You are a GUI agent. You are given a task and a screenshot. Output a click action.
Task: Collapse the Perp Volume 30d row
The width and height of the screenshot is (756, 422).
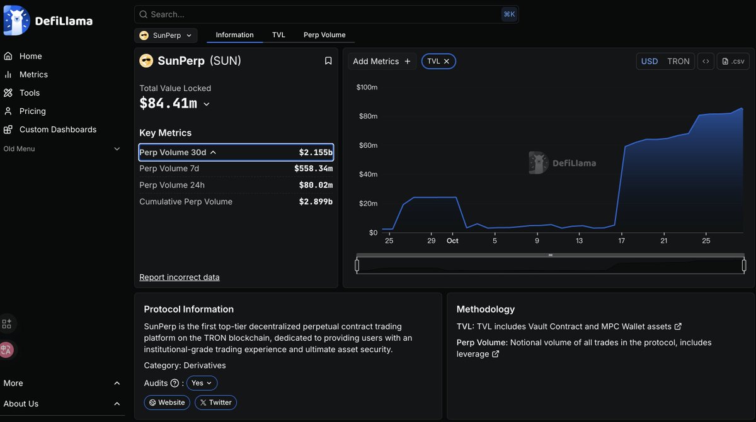pyautogui.click(x=213, y=152)
